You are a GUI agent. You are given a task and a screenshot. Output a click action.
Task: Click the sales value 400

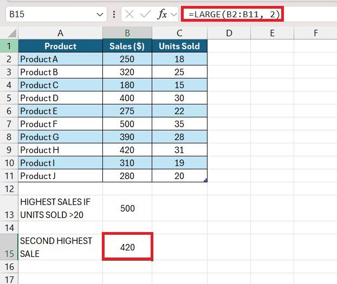pyautogui.click(x=127, y=98)
